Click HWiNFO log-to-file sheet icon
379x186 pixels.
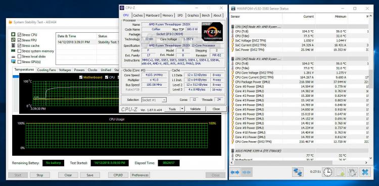tap(340, 172)
